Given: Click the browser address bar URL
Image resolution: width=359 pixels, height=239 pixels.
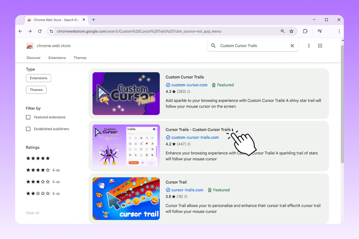Looking at the screenshot, I should pos(139,31).
